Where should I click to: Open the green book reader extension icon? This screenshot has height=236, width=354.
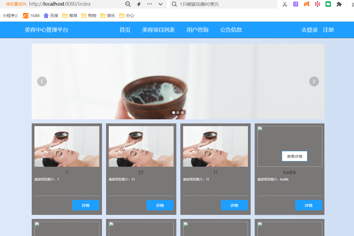[328, 4]
